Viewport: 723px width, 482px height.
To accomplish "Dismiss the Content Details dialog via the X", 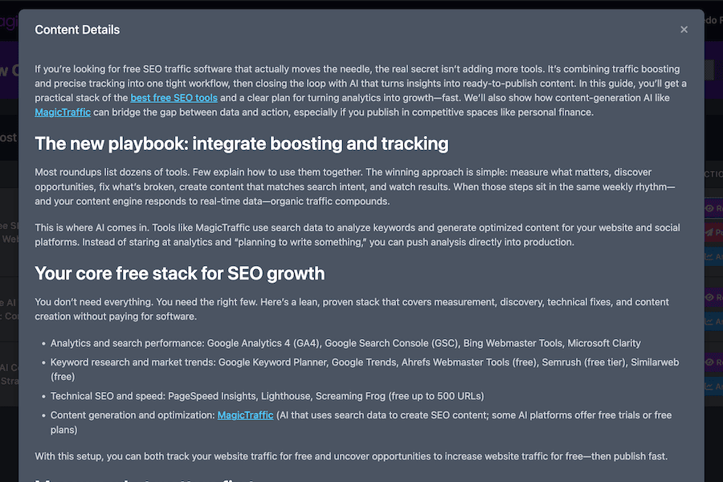I will (684, 29).
